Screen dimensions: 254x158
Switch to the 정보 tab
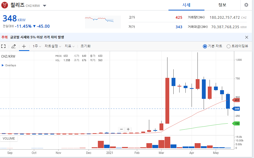click(222, 5)
